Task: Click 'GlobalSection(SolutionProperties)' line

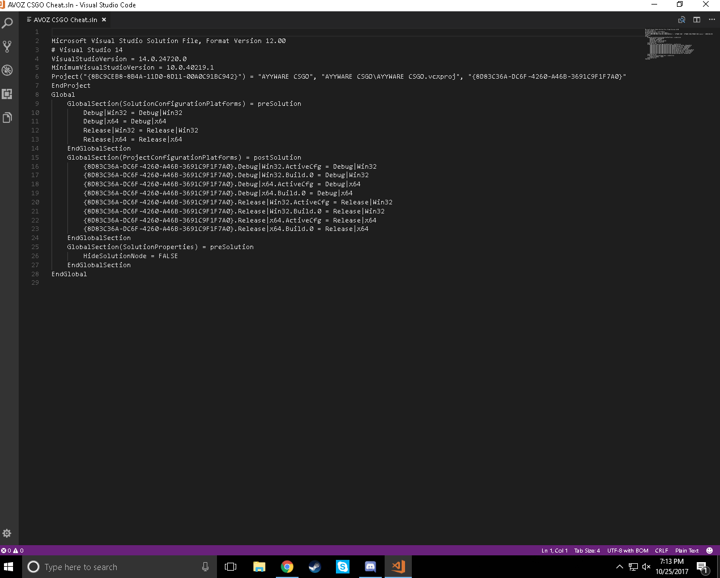Action: pyautogui.click(x=160, y=247)
